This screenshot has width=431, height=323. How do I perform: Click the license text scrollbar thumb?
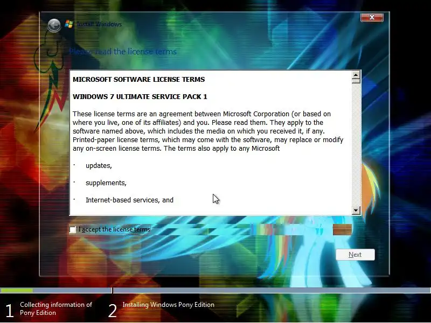click(356, 81)
